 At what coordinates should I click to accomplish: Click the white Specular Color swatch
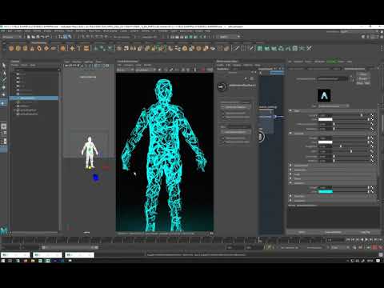(326, 142)
